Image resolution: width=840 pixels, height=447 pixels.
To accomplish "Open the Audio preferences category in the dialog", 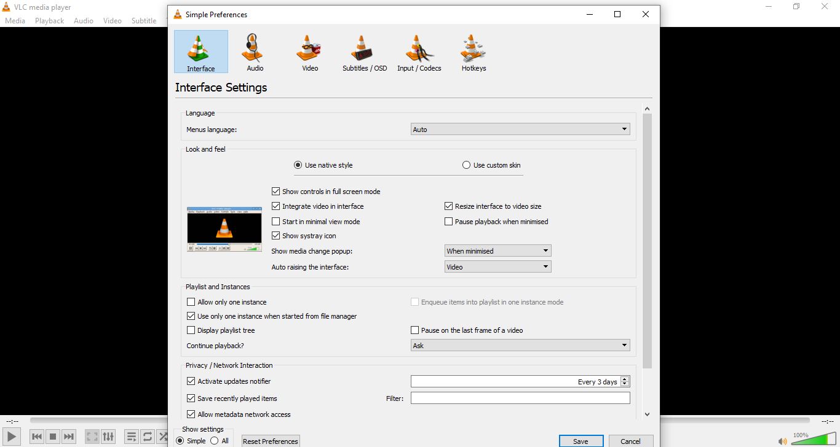I will pyautogui.click(x=255, y=52).
